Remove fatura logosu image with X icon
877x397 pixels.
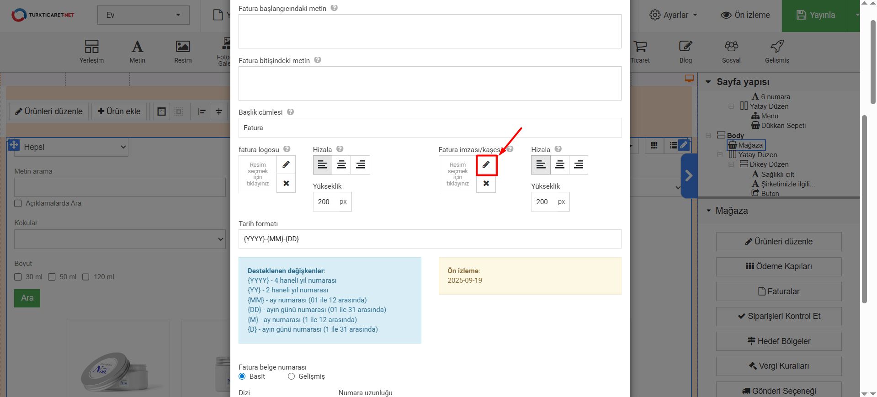pyautogui.click(x=286, y=184)
